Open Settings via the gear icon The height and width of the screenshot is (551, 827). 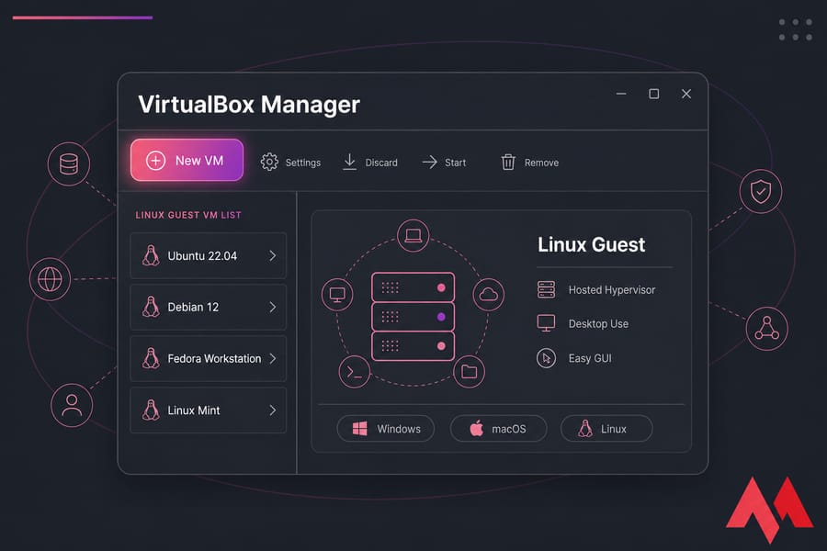(269, 162)
